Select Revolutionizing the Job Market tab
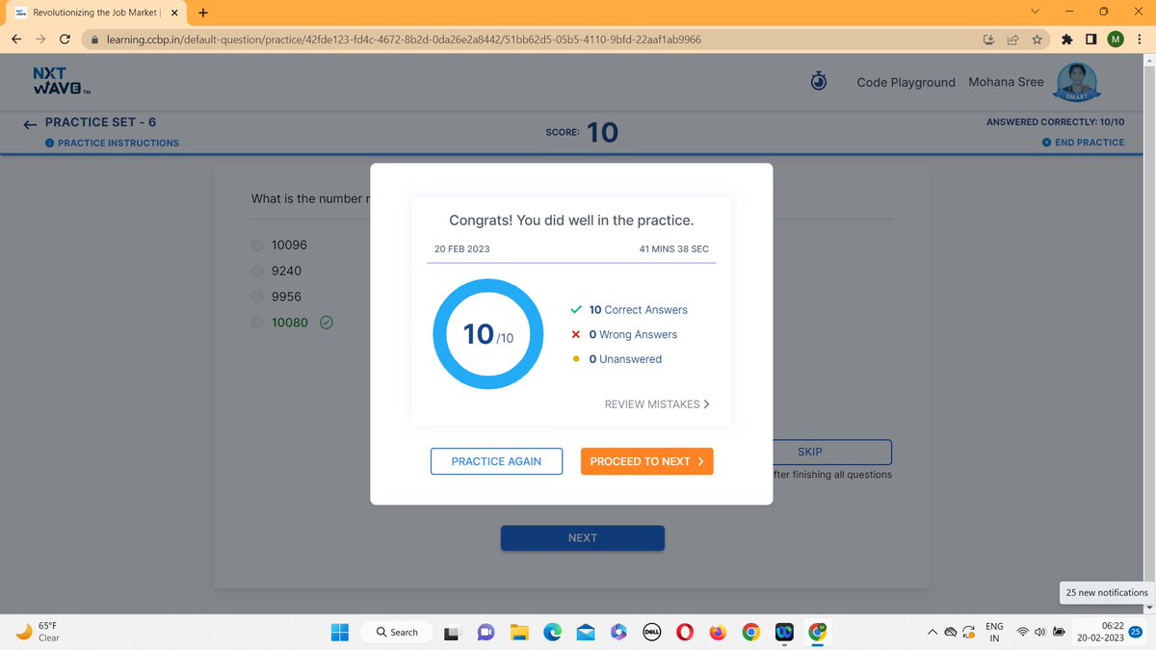The image size is (1156, 650). [94, 13]
